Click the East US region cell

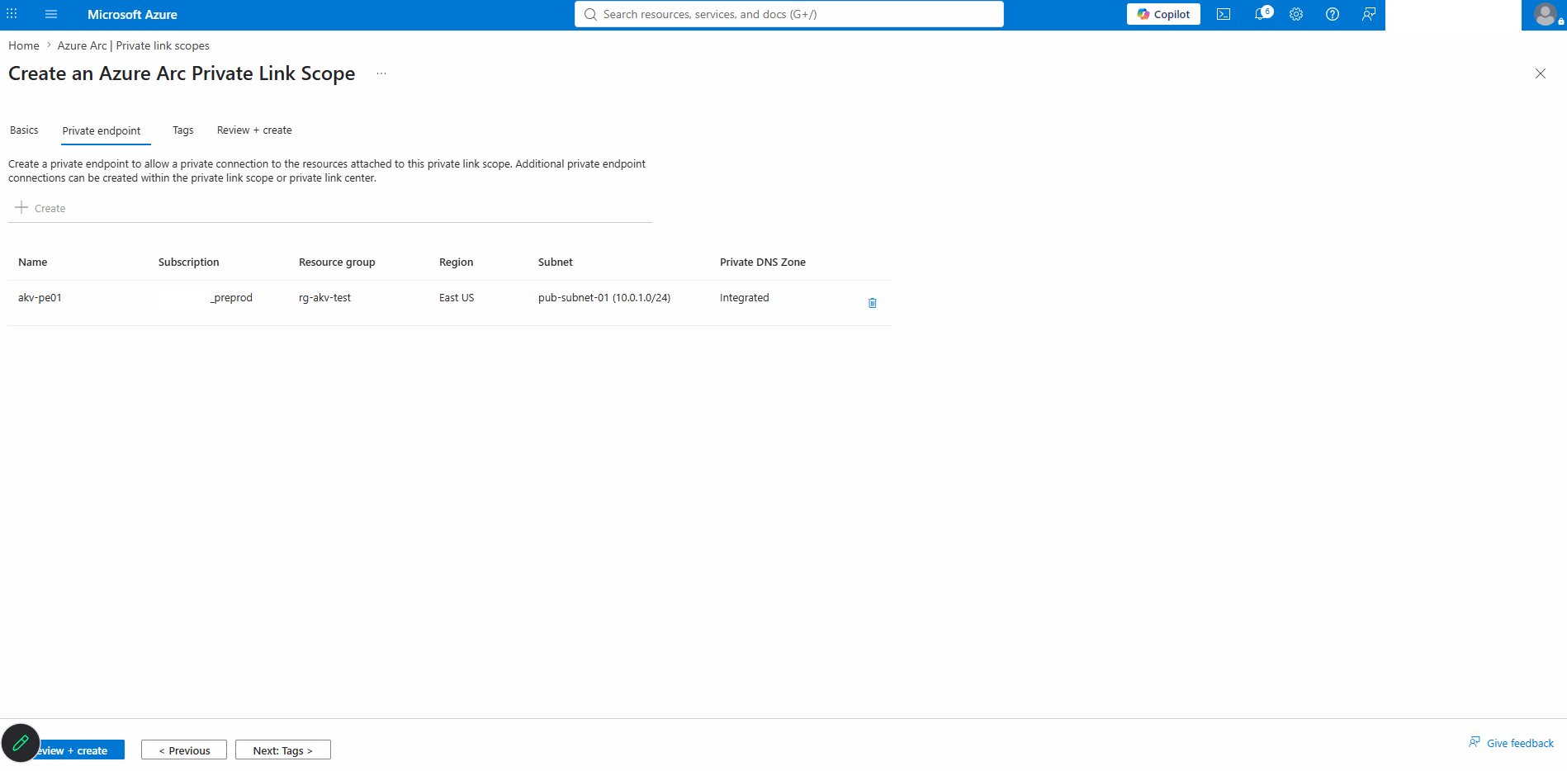click(x=457, y=297)
